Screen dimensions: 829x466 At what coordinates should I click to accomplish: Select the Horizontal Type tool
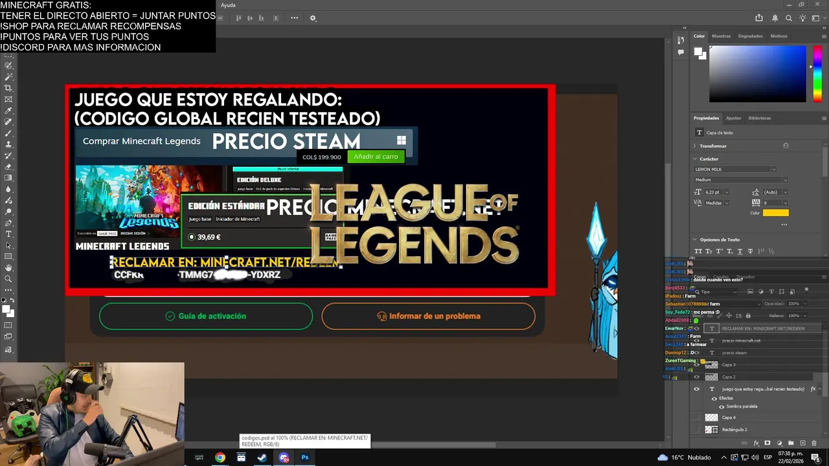(8, 234)
